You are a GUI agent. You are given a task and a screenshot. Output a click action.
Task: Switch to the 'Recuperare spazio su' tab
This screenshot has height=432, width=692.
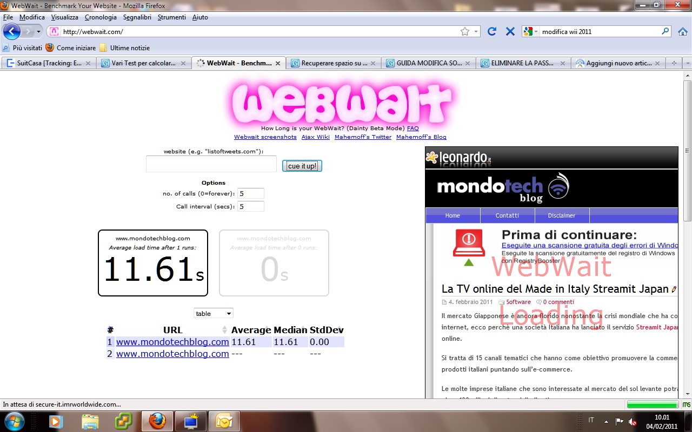(x=332, y=63)
